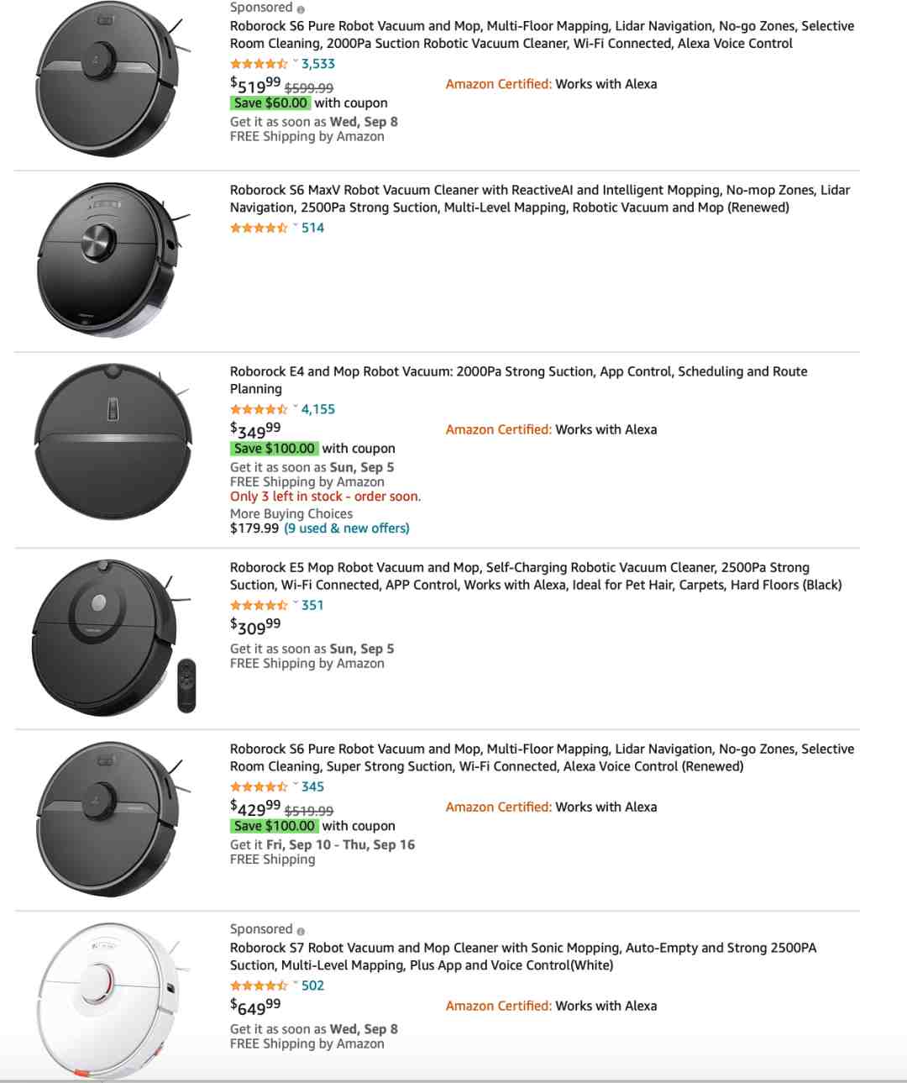907x1083 pixels.
Task: Click Save $100.00 coupon on Roborock E4
Action: pyautogui.click(x=275, y=449)
